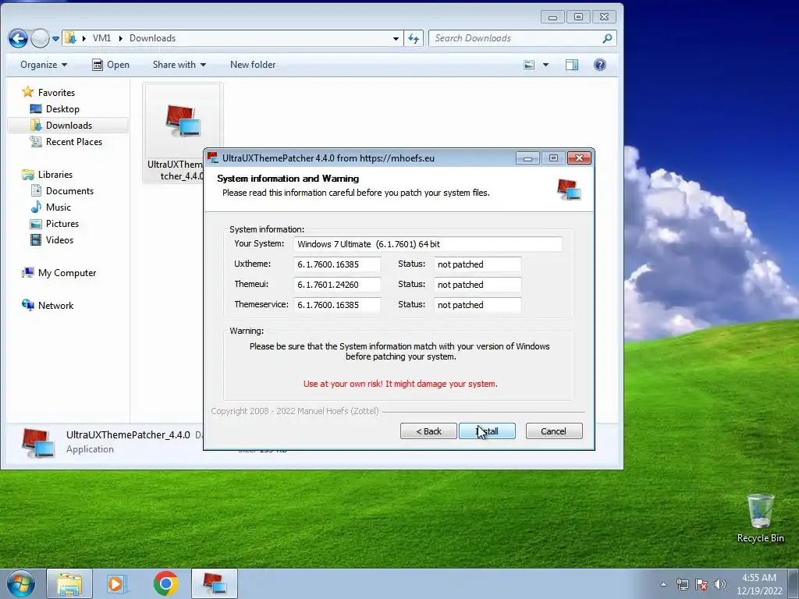The width and height of the screenshot is (799, 599).
Task: Expand the address bar history dropdown
Action: tap(396, 38)
